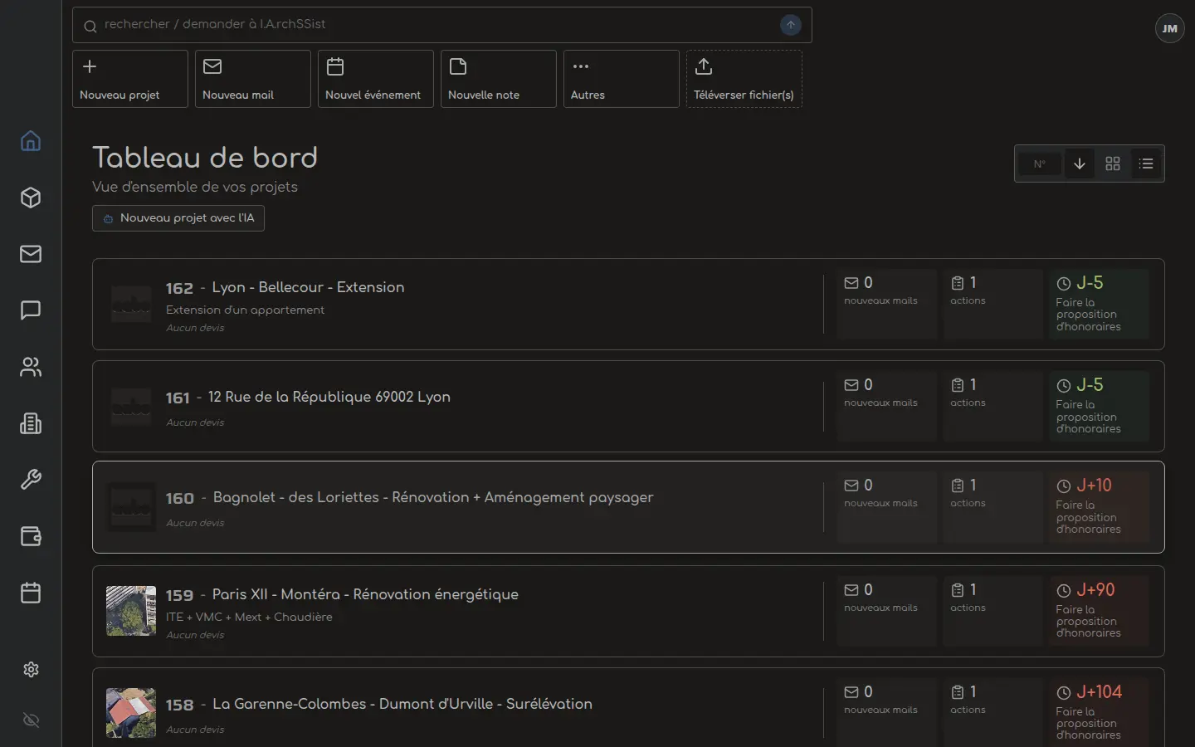Open J+104 deadline of project 158
Screen dimensions: 1195x747
pos(1099,712)
